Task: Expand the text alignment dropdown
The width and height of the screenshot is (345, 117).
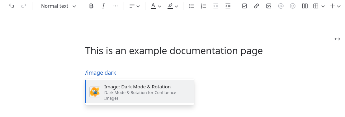Action: point(135,6)
